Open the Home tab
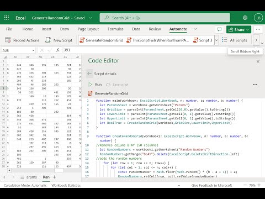265x199 pixels. tap(28, 29)
